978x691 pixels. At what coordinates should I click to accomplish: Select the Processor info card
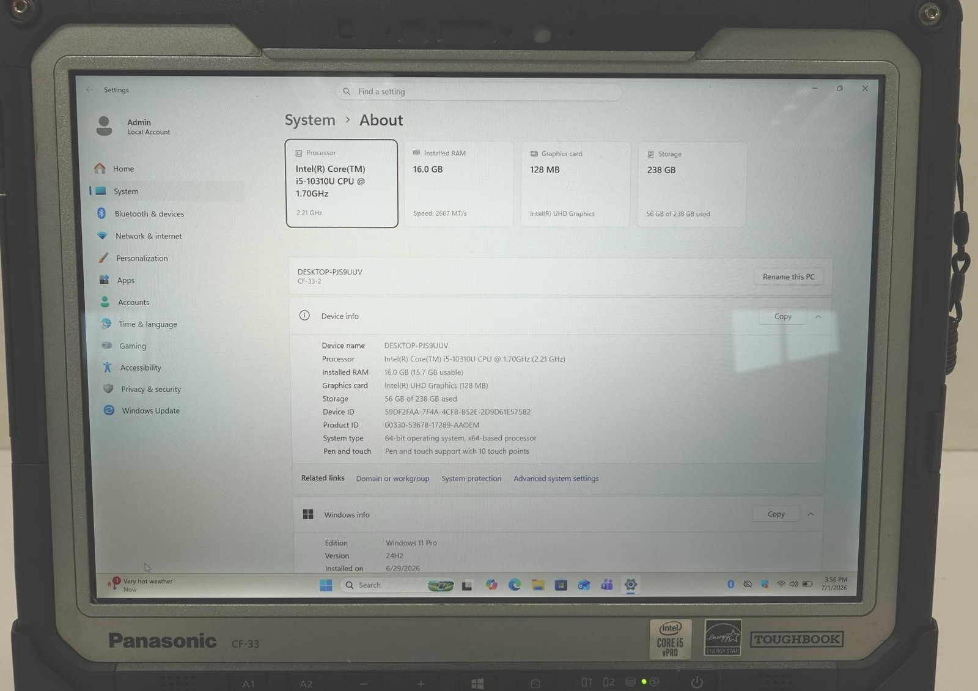pos(342,183)
